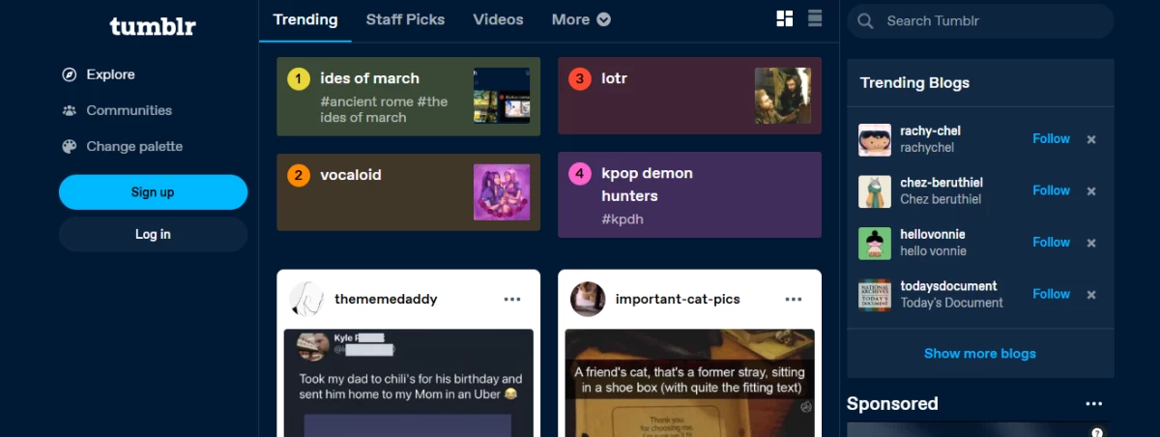Click the Change palette icon
Viewport: 1160px width, 437px height.
click(x=70, y=147)
